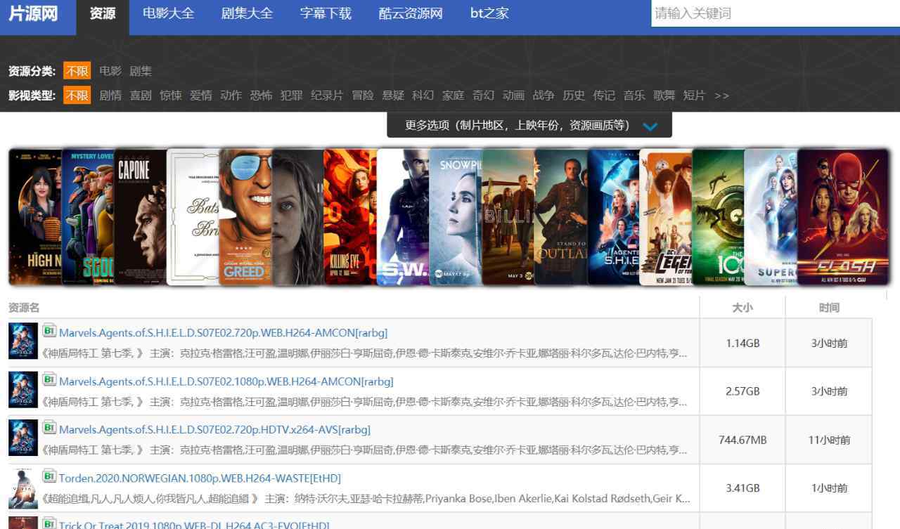The width and height of the screenshot is (900, 529).
Task: Open S07E02.720p.WEB.H264-AMCON resource link
Action: click(223, 333)
